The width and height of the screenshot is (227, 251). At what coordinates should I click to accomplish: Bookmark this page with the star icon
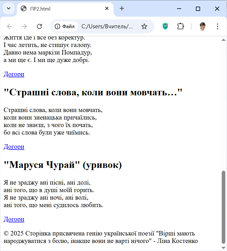(x=144, y=26)
